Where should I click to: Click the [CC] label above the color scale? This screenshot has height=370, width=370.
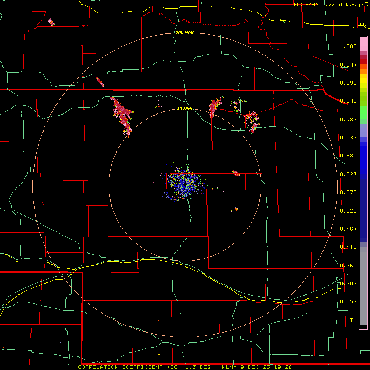pyautogui.click(x=351, y=28)
